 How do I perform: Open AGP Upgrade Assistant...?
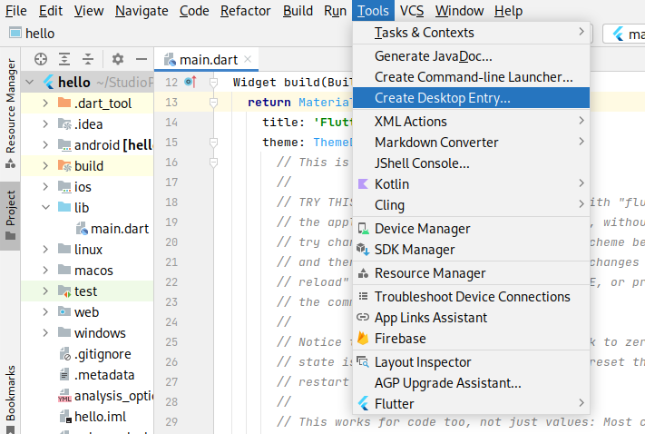point(471,383)
